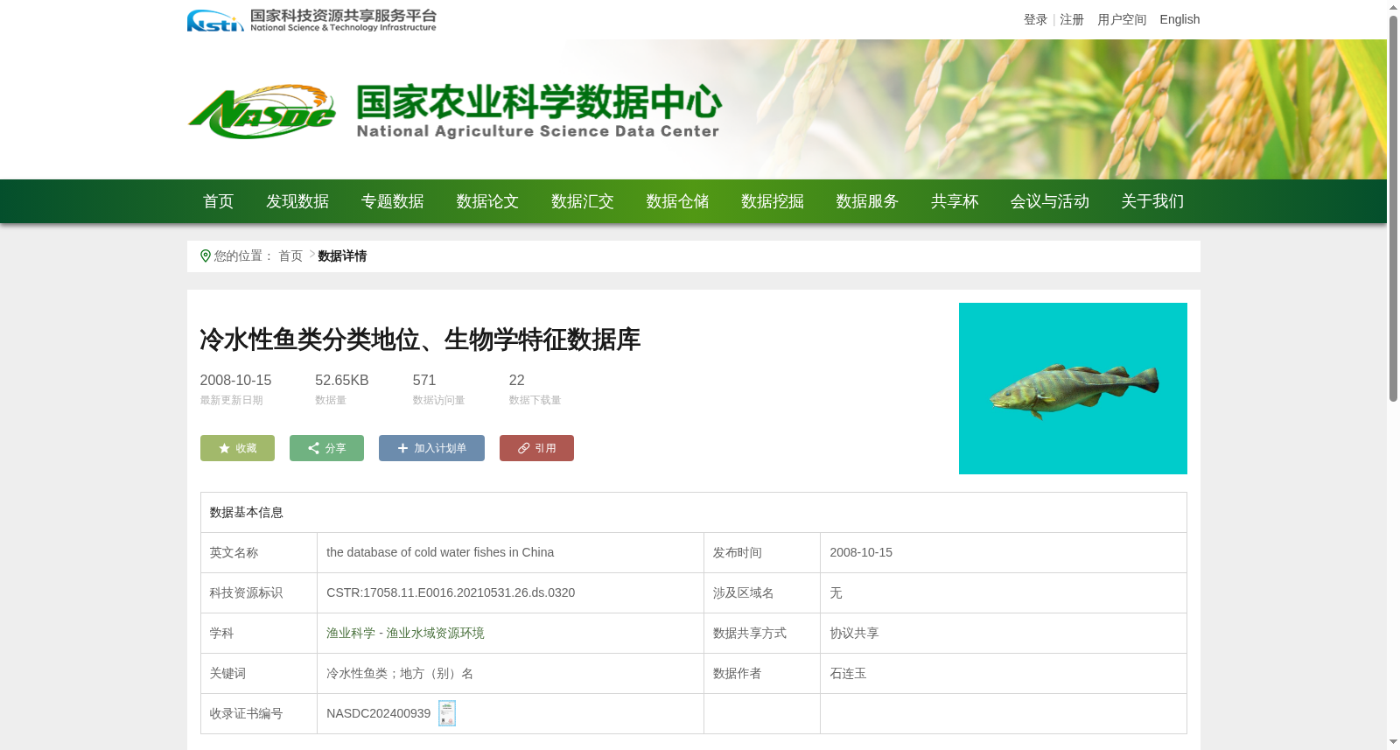
Task: Open 数据挖掘 menu item
Action: 773,201
